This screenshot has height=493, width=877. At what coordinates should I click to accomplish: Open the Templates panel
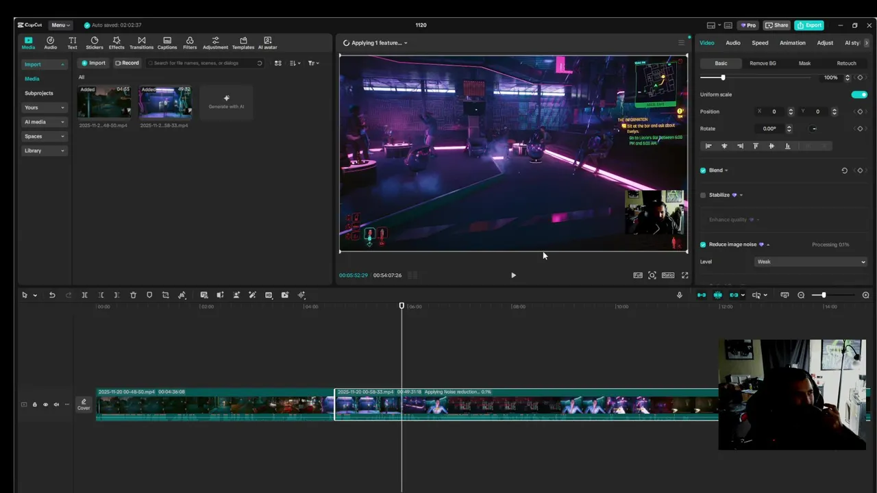click(243, 43)
